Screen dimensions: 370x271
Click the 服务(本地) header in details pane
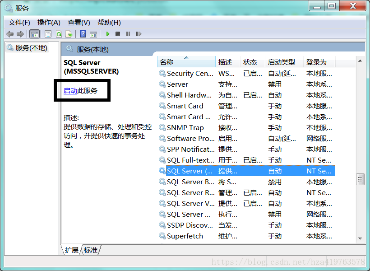tap(92, 49)
